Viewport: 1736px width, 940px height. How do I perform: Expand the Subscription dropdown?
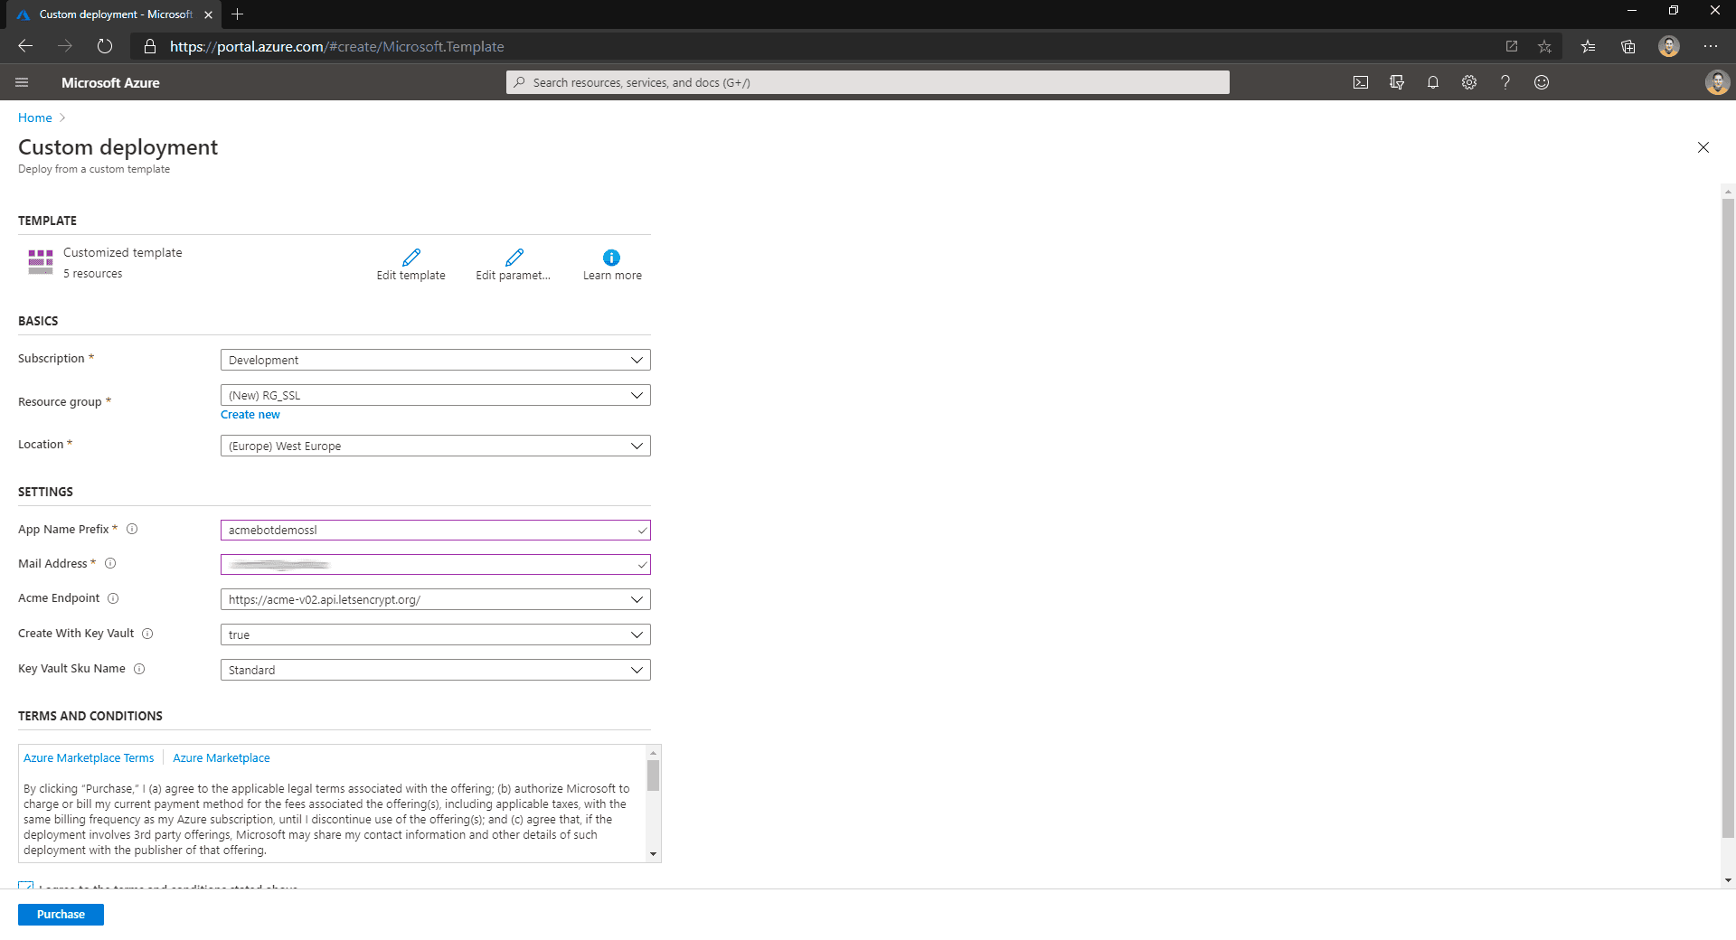click(x=435, y=360)
